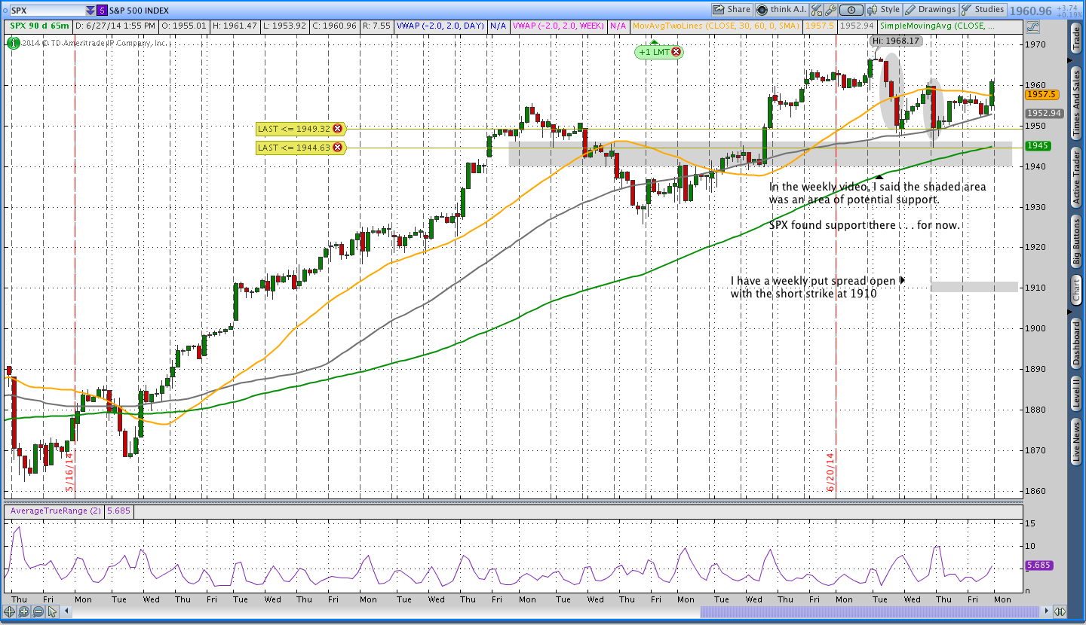Screen dimensions: 1086x625
Task: Click the green 1945 price tag
Action: tap(1038, 146)
